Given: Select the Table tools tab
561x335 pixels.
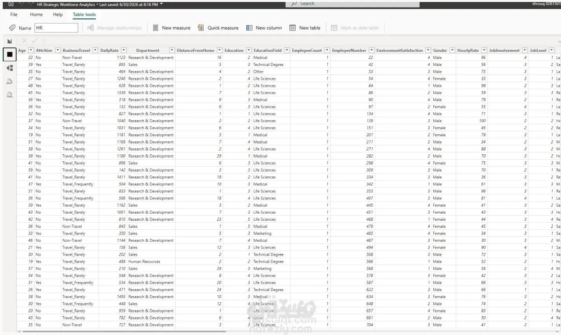Looking at the screenshot, I should pyautogui.click(x=84, y=15).
